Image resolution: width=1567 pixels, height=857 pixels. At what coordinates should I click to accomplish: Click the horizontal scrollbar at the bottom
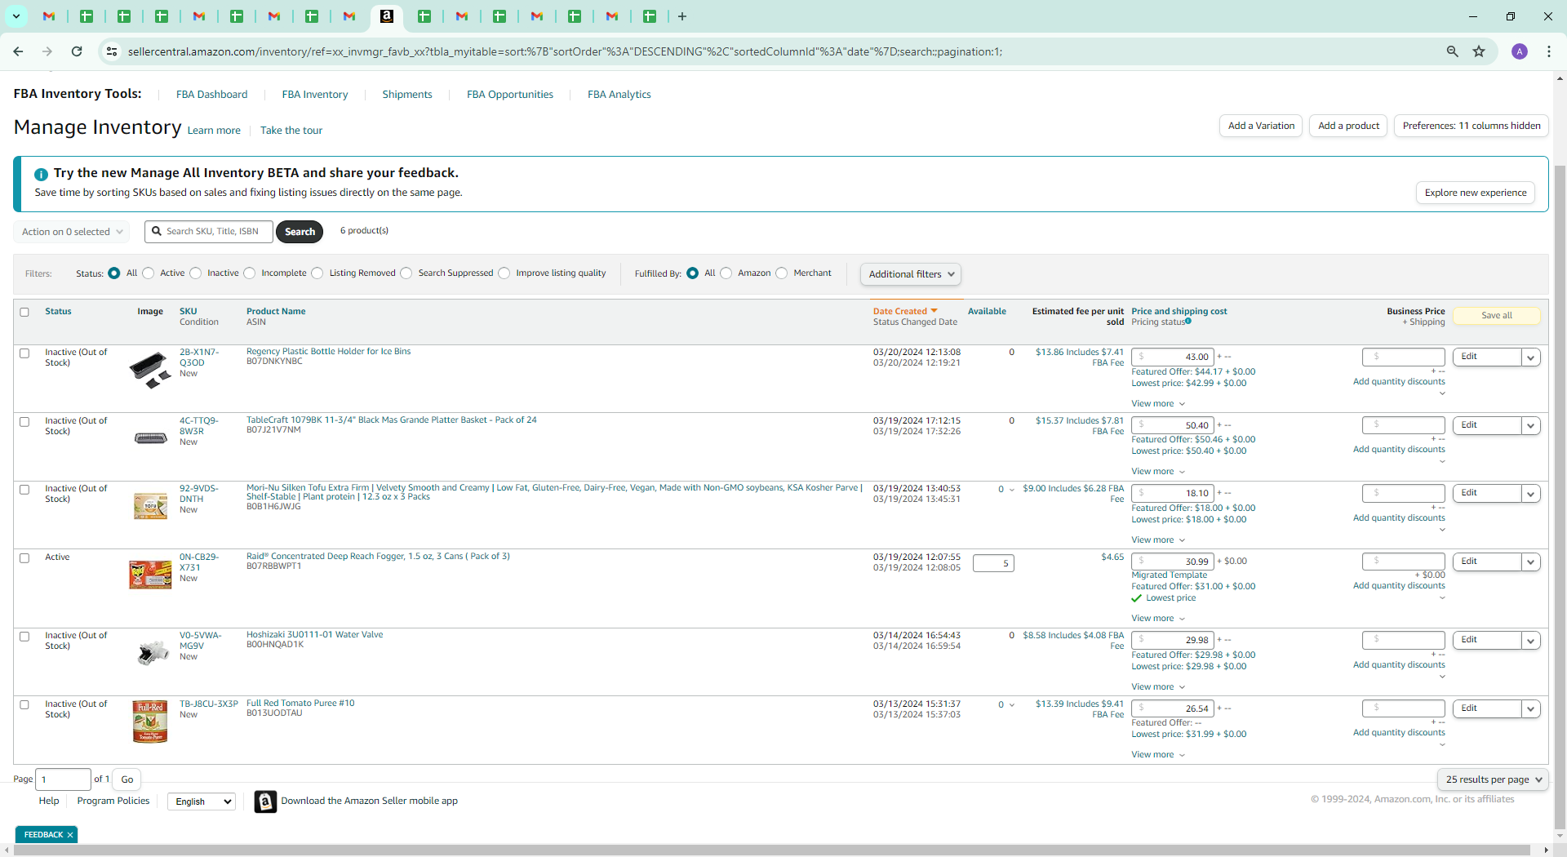point(771,850)
